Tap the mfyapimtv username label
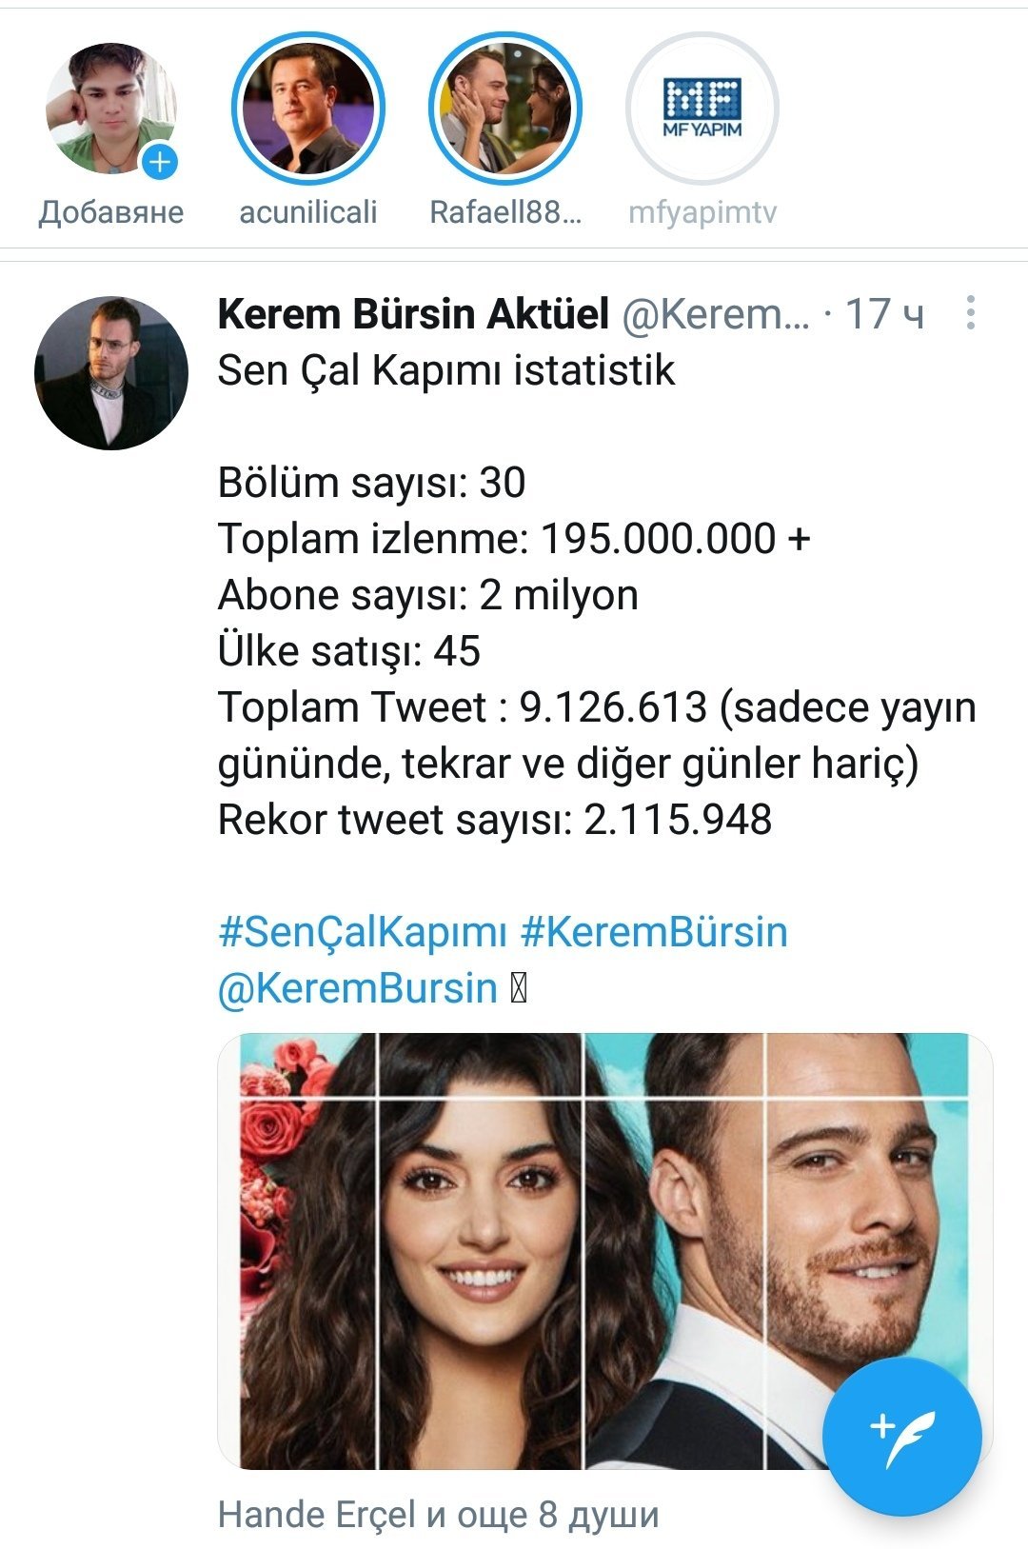Image resolution: width=1028 pixels, height=1549 pixels. point(702,212)
